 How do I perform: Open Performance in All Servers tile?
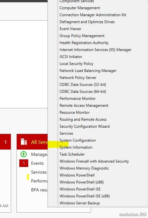tap(39, 181)
